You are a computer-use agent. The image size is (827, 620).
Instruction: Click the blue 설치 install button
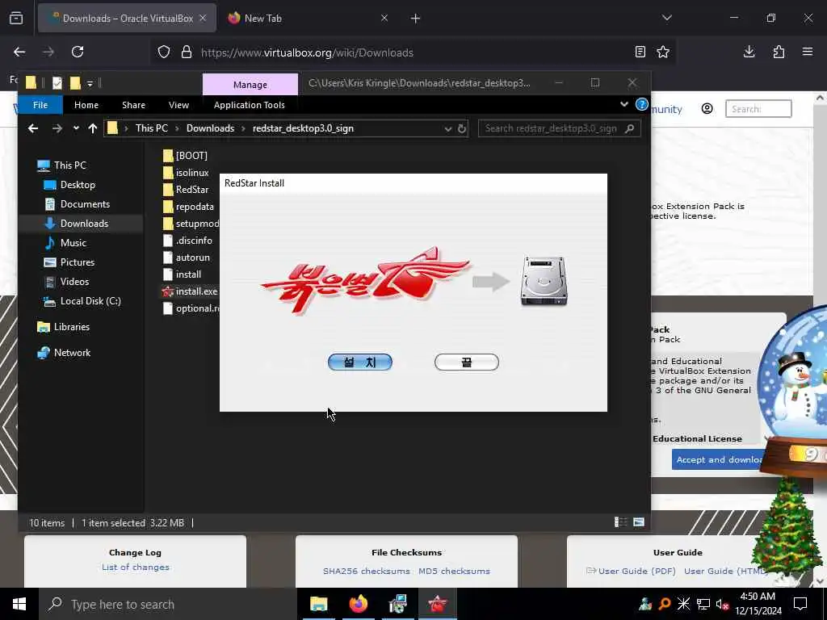click(x=359, y=362)
